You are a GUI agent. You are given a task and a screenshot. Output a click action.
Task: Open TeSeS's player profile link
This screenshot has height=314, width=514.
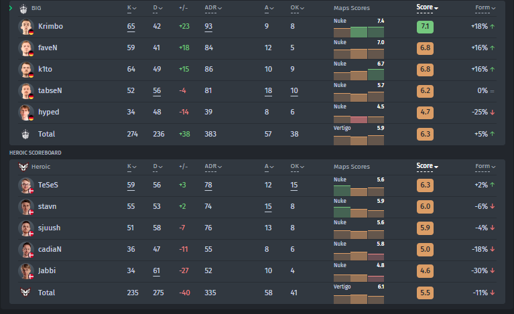click(48, 185)
